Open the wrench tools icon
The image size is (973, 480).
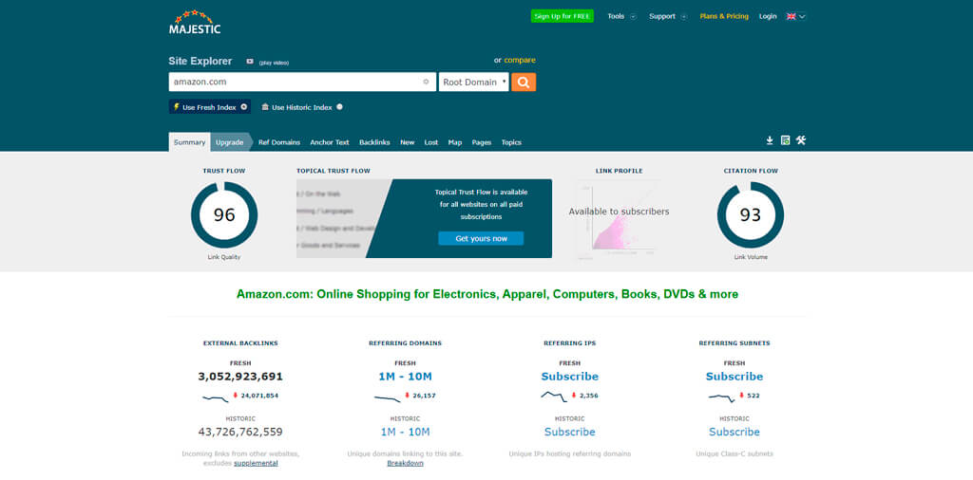point(800,140)
